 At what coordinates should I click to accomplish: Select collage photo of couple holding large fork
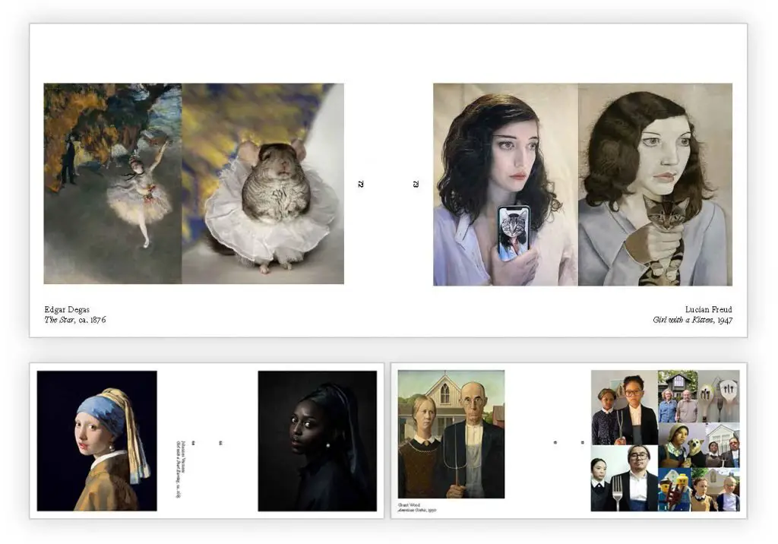pos(625,478)
